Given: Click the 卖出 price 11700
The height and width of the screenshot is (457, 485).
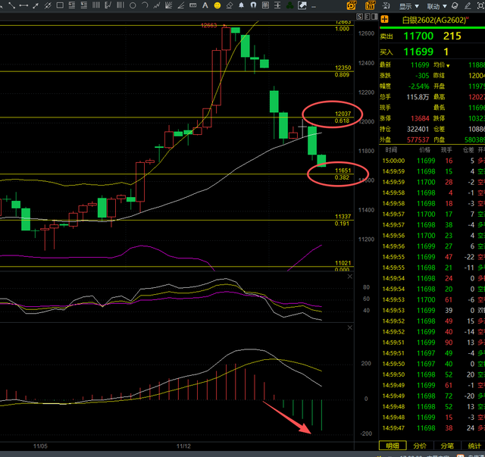Looking at the screenshot, I should pos(418,36).
